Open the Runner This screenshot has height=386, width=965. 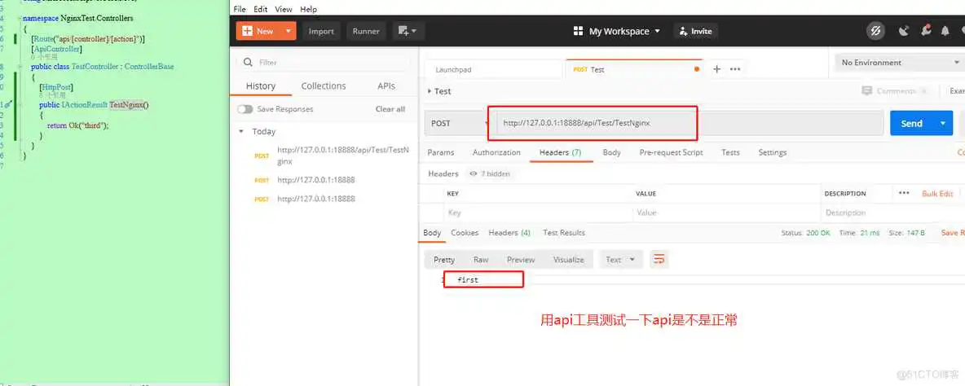pyautogui.click(x=366, y=31)
